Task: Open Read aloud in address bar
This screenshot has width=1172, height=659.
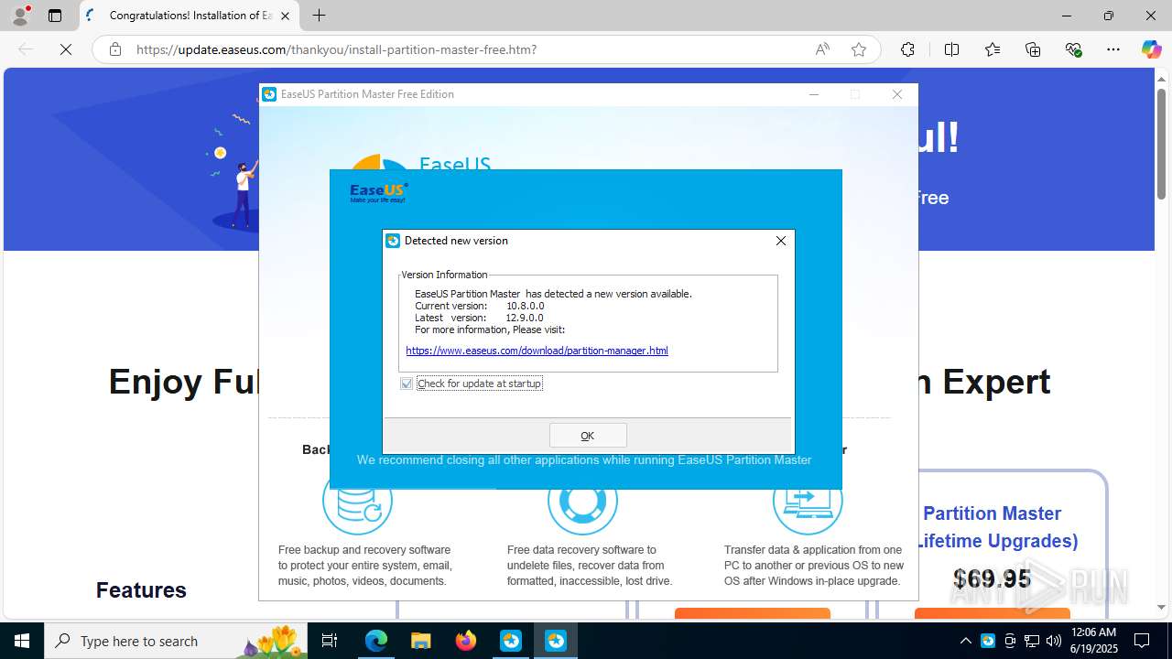Action: [822, 49]
